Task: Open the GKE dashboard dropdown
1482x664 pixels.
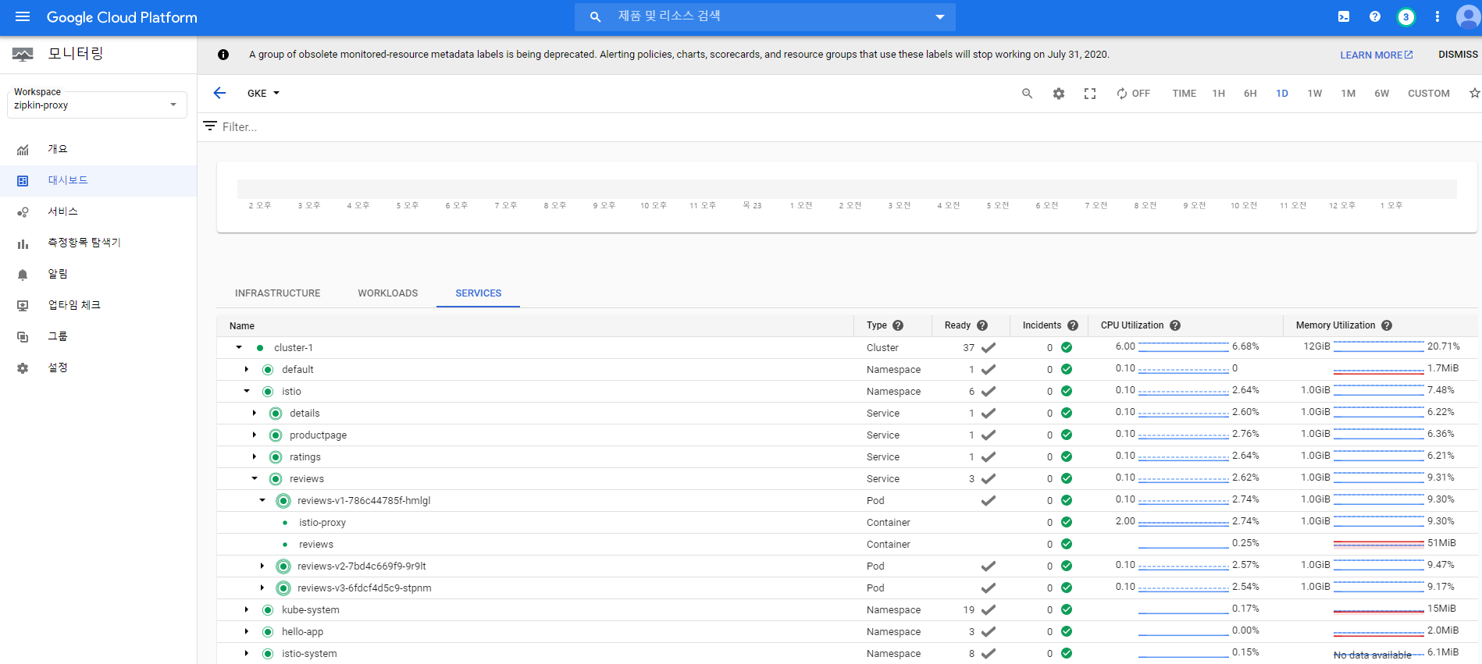Action: click(263, 93)
